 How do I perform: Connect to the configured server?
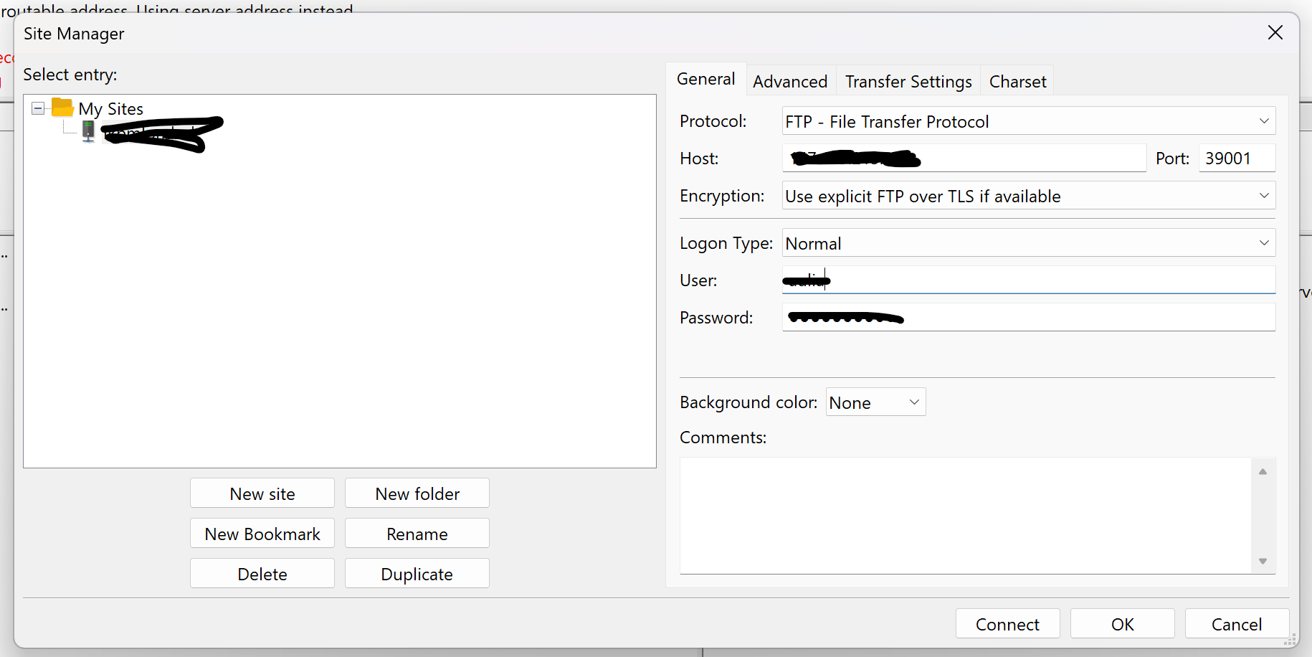click(1007, 623)
